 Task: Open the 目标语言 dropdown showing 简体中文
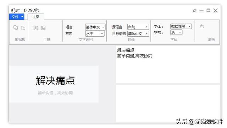pos(138,34)
